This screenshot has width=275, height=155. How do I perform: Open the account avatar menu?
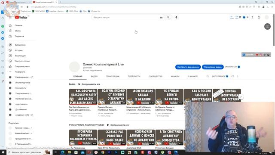pos(266,17)
